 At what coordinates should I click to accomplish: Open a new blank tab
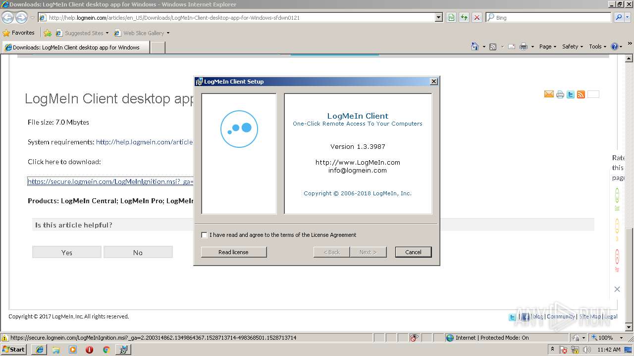[x=158, y=47]
